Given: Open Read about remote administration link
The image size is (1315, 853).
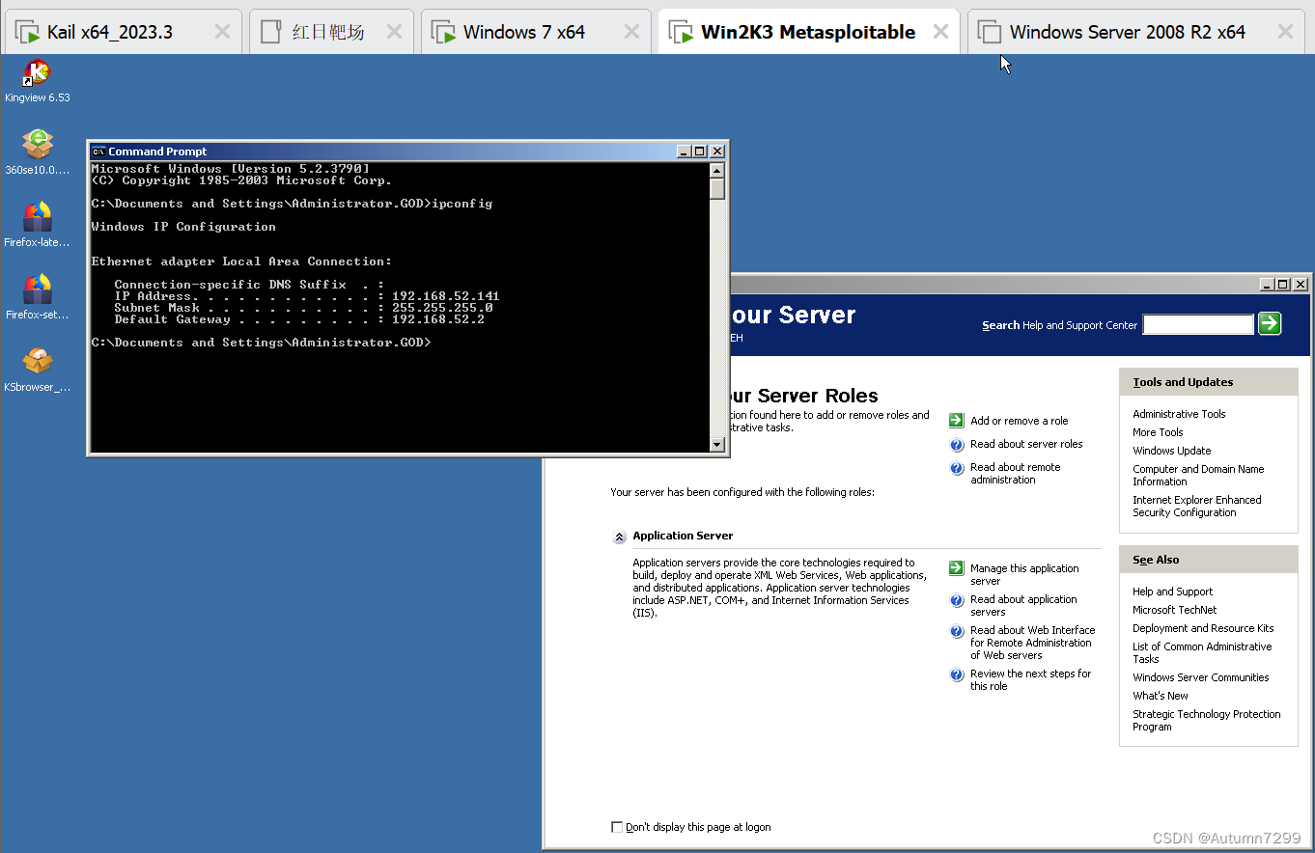Looking at the screenshot, I should [x=1015, y=473].
